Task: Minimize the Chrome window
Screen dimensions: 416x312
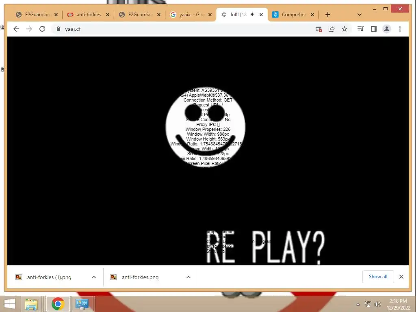Action: (374, 9)
